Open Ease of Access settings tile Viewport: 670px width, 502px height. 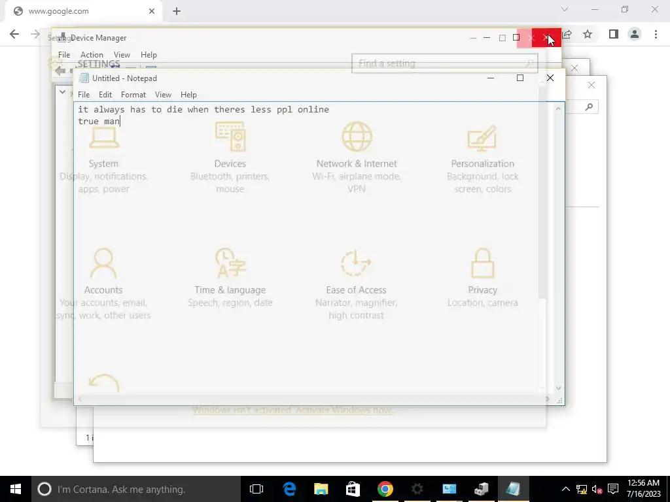coord(357,284)
